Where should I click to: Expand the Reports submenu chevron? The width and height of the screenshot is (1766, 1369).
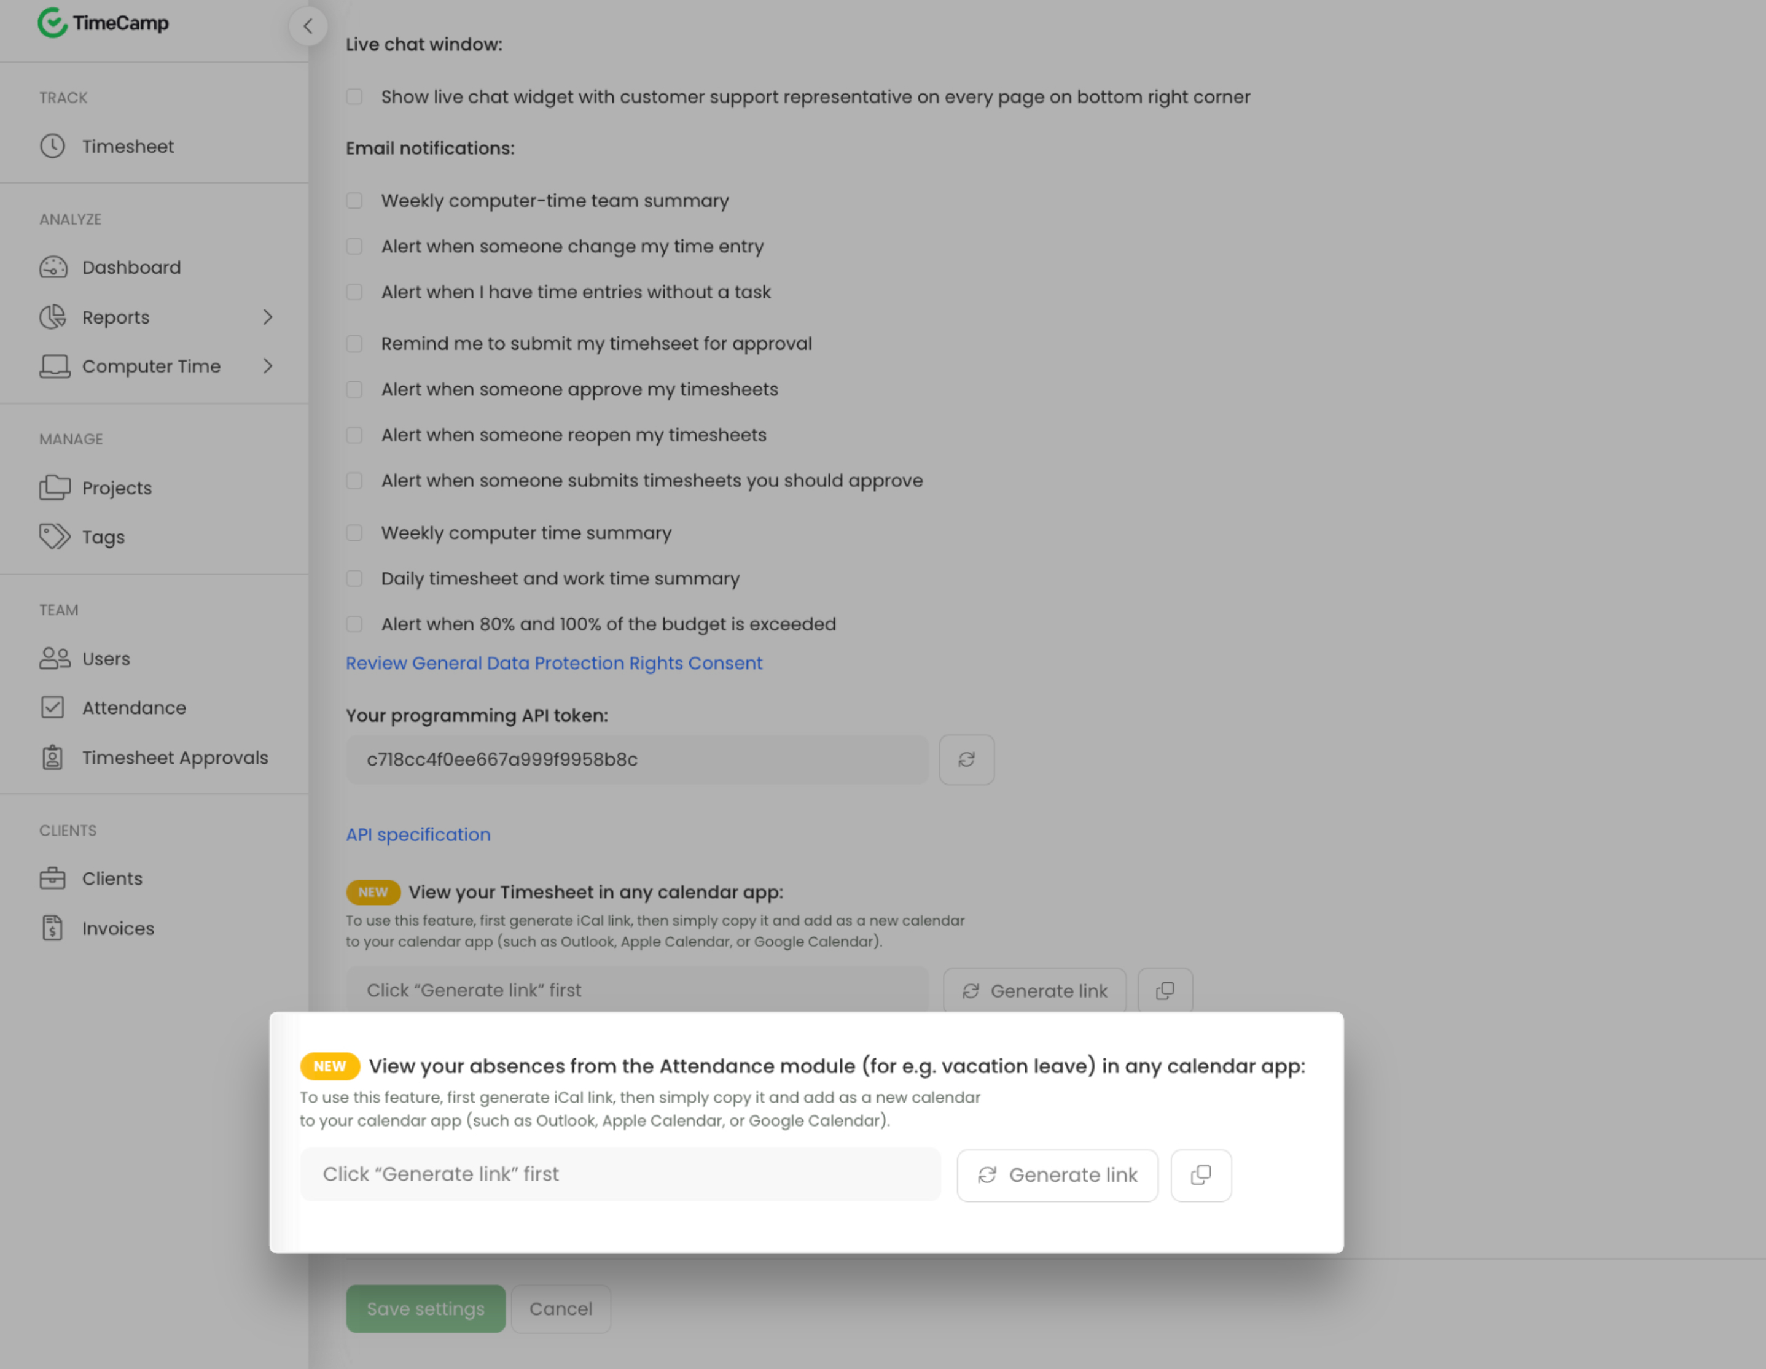(268, 317)
